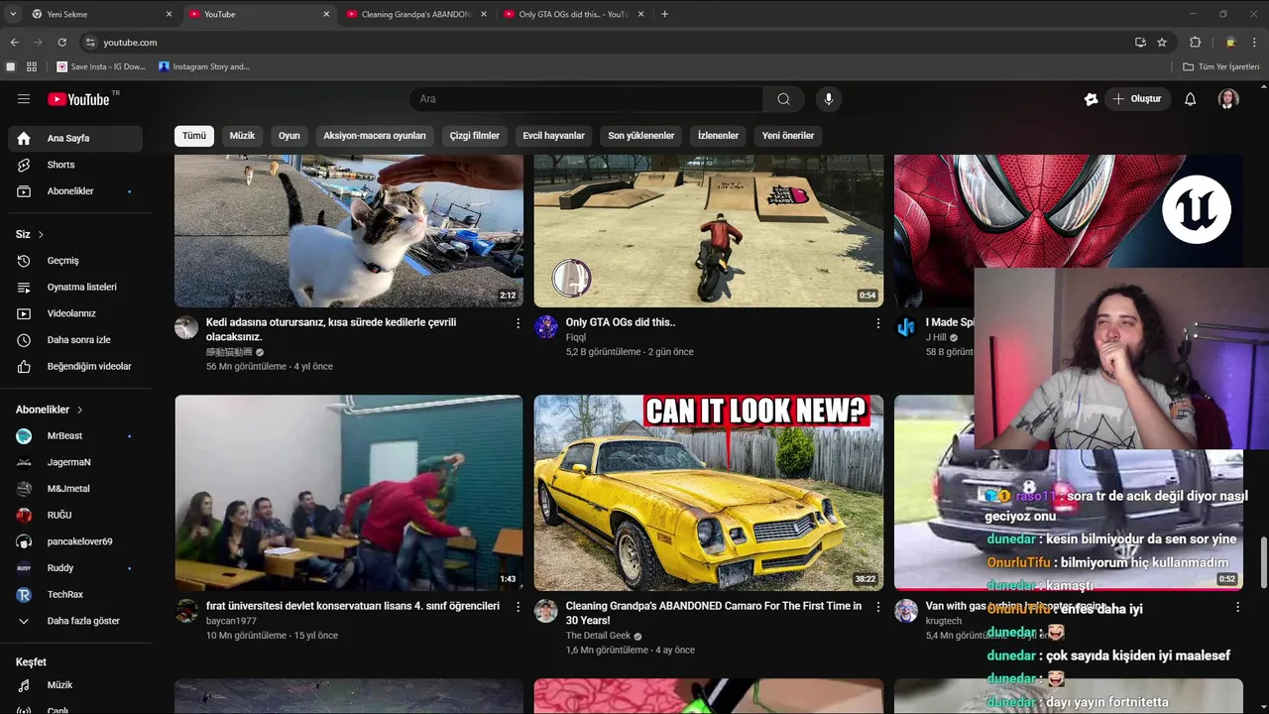Image resolution: width=1269 pixels, height=714 pixels.
Task: Open Geçmiş history page
Action: tap(75, 261)
